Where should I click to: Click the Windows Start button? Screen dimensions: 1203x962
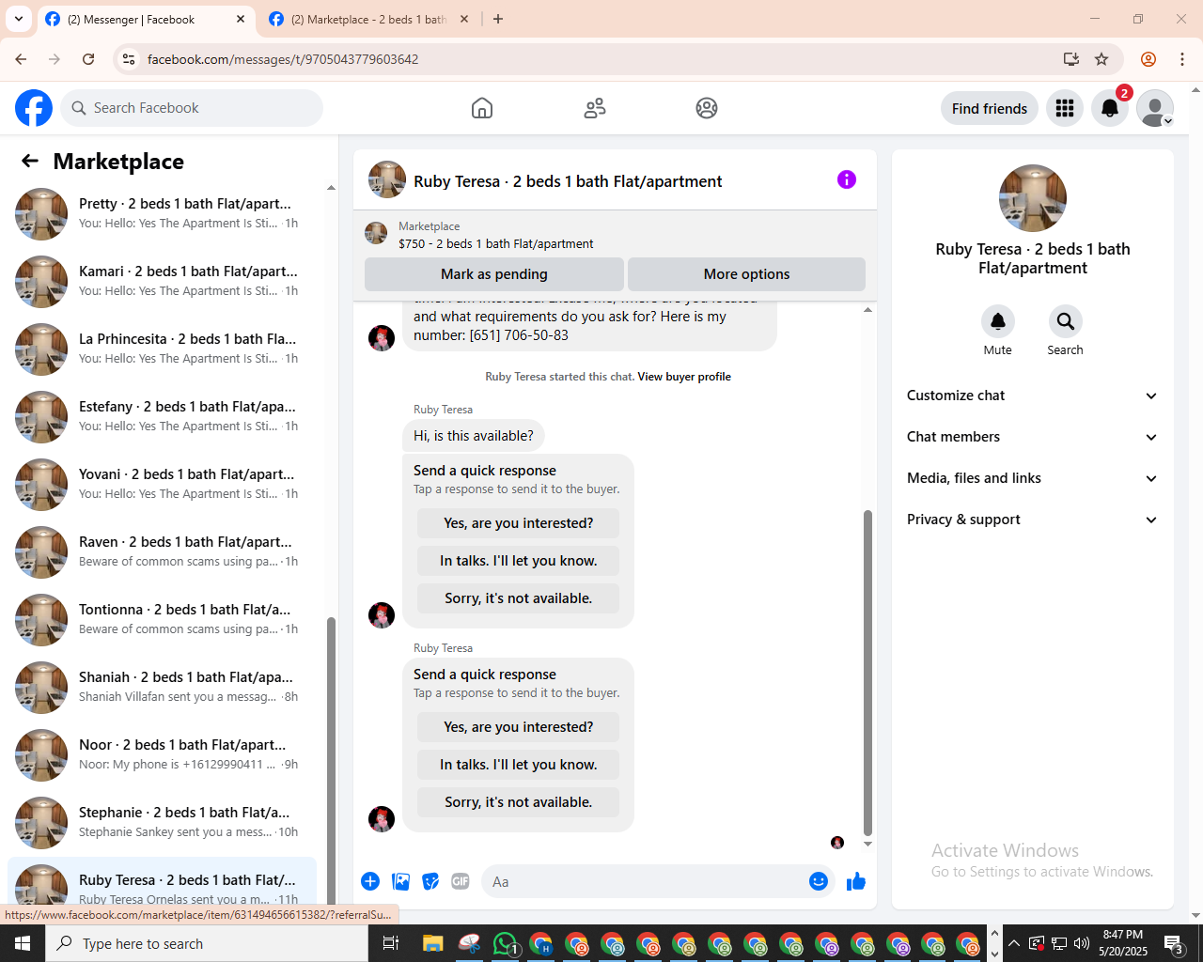[x=23, y=943]
